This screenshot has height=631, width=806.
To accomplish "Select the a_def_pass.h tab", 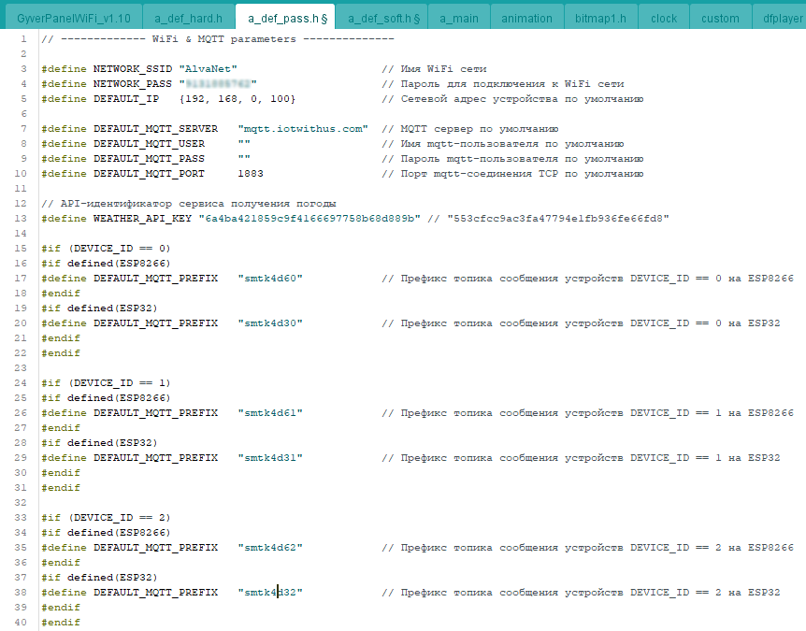I will click(287, 19).
